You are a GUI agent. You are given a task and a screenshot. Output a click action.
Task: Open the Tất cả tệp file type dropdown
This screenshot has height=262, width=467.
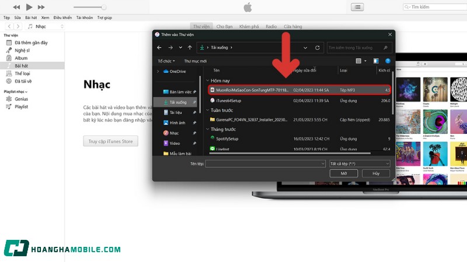(360, 164)
